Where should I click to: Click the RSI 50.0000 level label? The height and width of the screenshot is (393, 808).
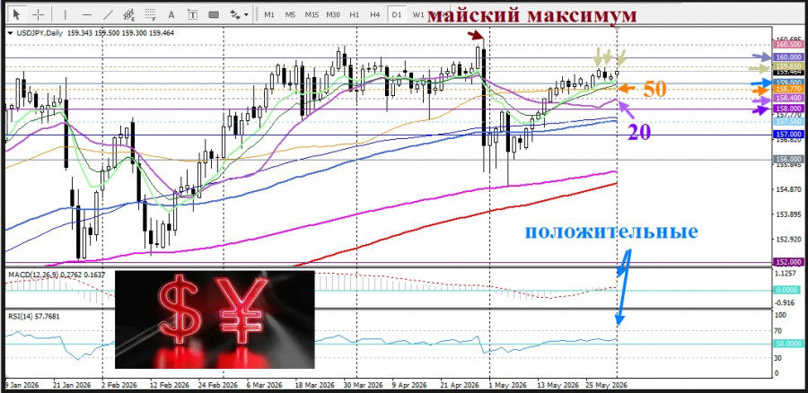pos(788,343)
